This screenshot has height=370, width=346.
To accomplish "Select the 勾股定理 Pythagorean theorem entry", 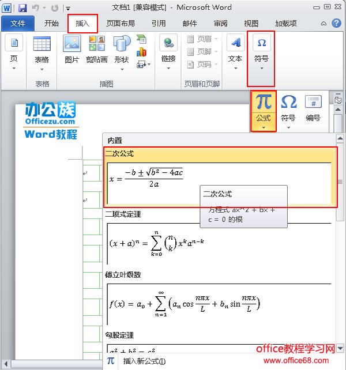I will (x=220, y=341).
